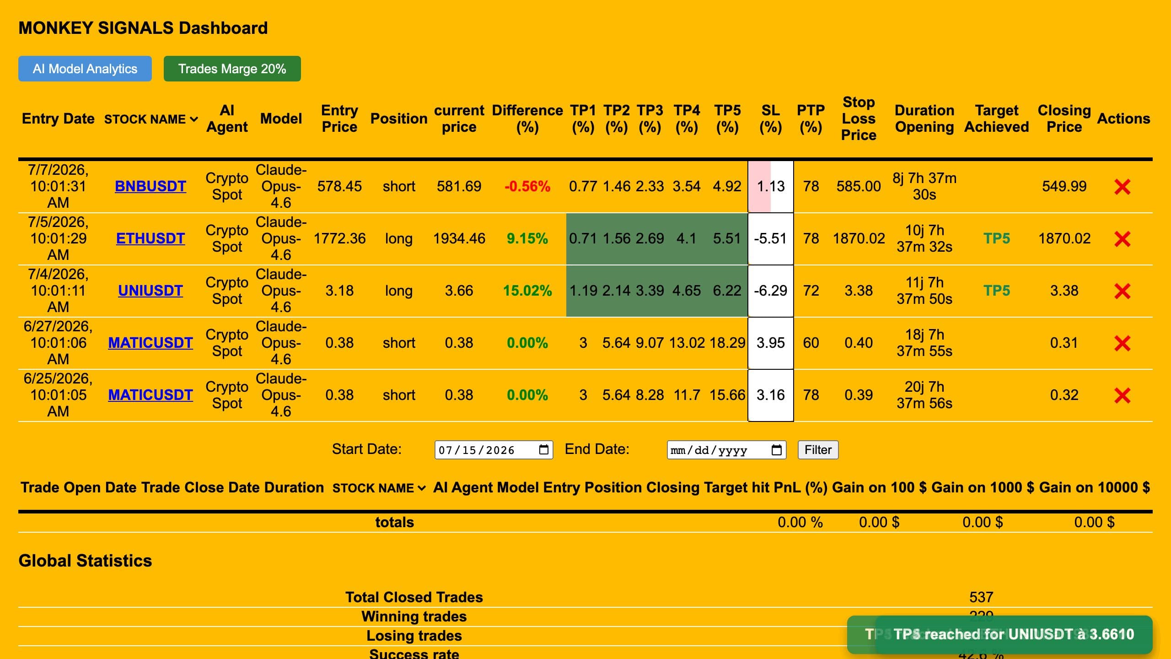This screenshot has height=659, width=1171.
Task: Click the TP5 value 15.66
Action: [x=727, y=395]
